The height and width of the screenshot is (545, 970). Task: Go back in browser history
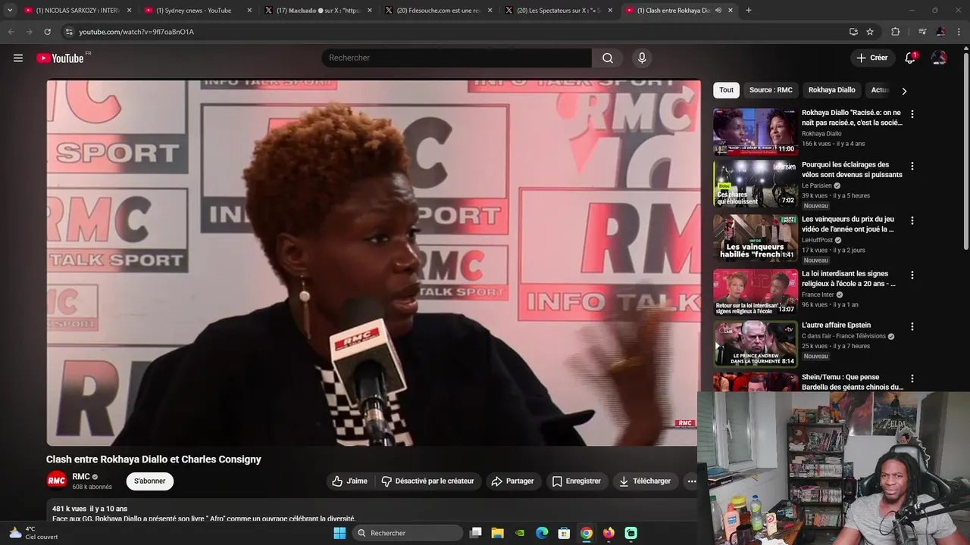click(11, 32)
